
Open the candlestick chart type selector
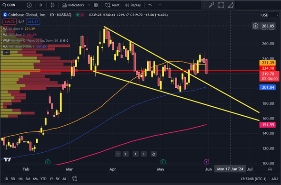coord(52,5)
